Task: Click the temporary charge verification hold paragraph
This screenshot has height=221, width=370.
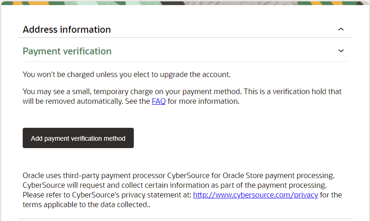Action: (182, 96)
